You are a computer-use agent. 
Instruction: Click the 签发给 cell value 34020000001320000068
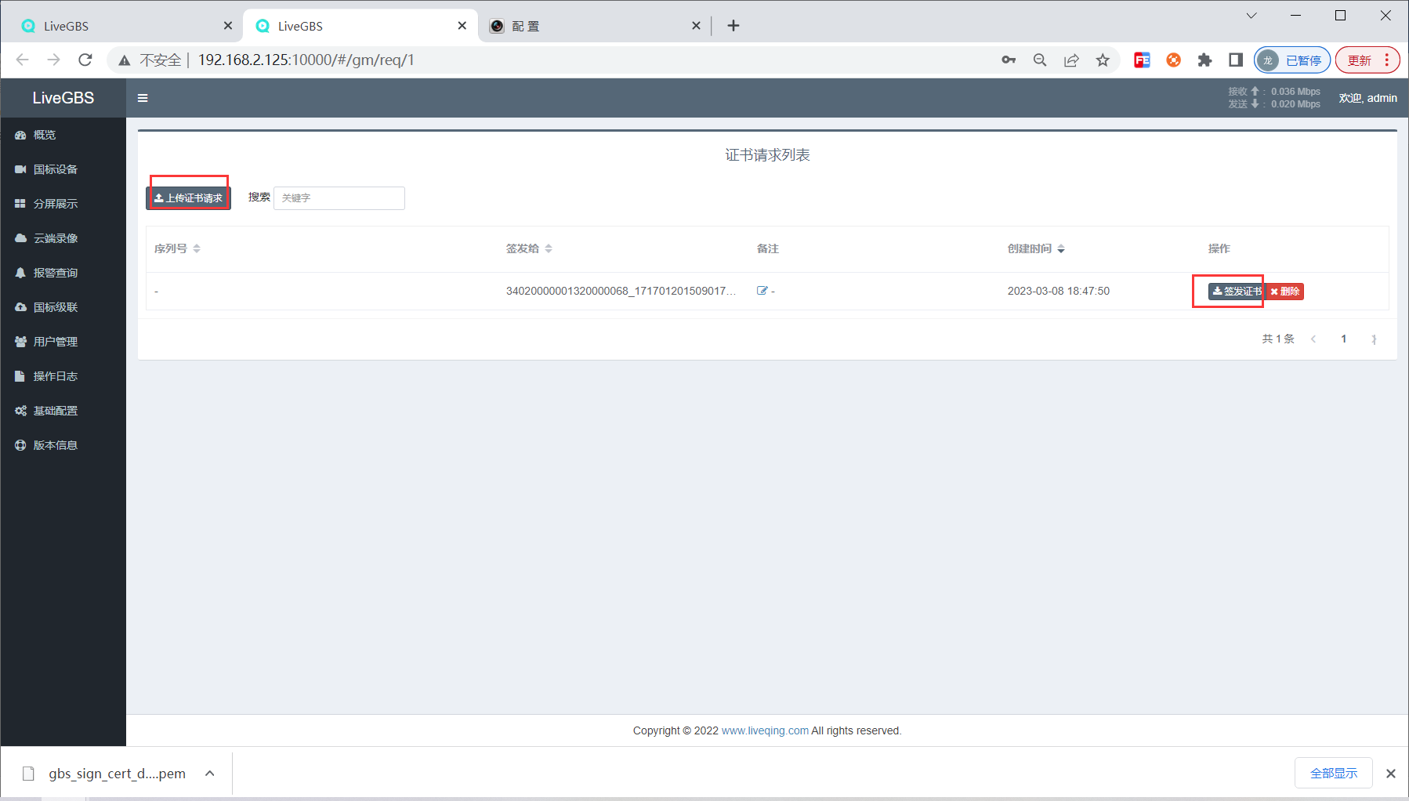point(621,291)
